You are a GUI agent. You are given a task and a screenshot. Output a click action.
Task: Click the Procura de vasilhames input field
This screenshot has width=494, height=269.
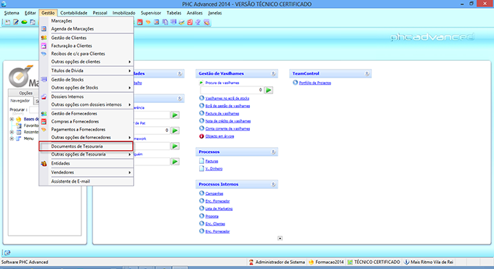coord(232,91)
